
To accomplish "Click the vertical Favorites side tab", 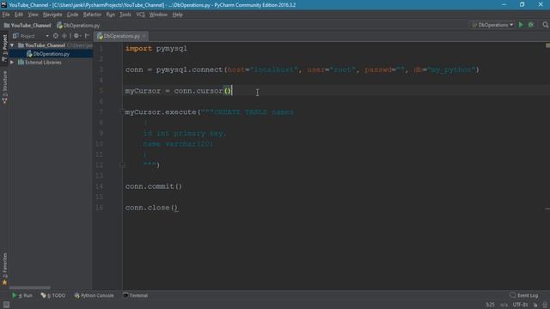I will tap(4, 269).
